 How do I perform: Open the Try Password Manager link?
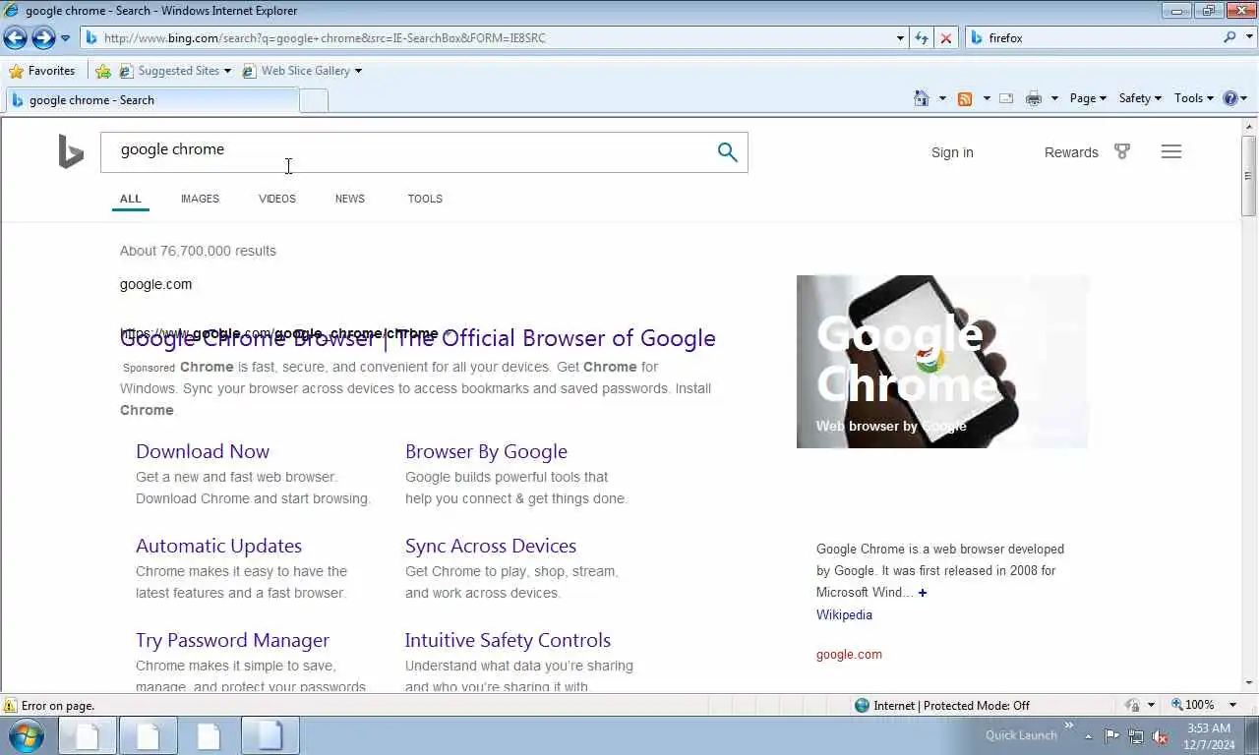(232, 640)
